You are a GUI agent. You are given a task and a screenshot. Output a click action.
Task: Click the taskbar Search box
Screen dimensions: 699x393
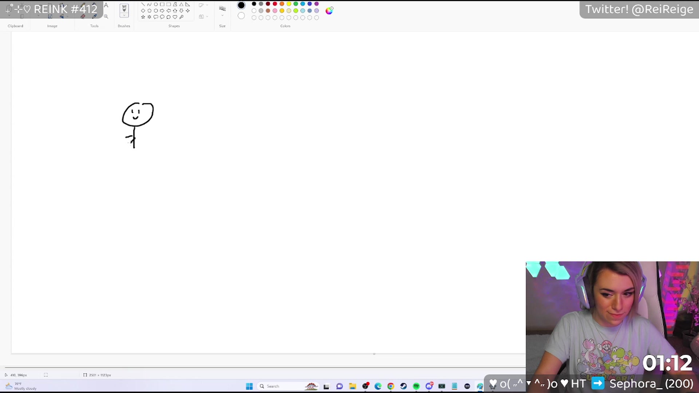(x=288, y=386)
